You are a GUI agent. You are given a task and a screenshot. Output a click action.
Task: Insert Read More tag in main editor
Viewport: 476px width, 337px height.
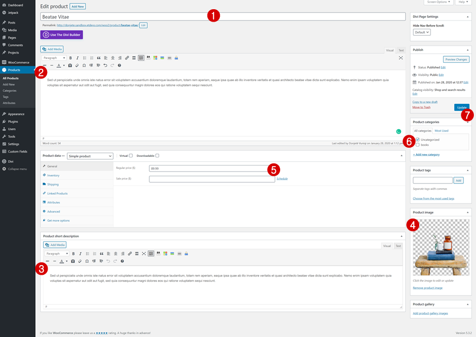134,58
